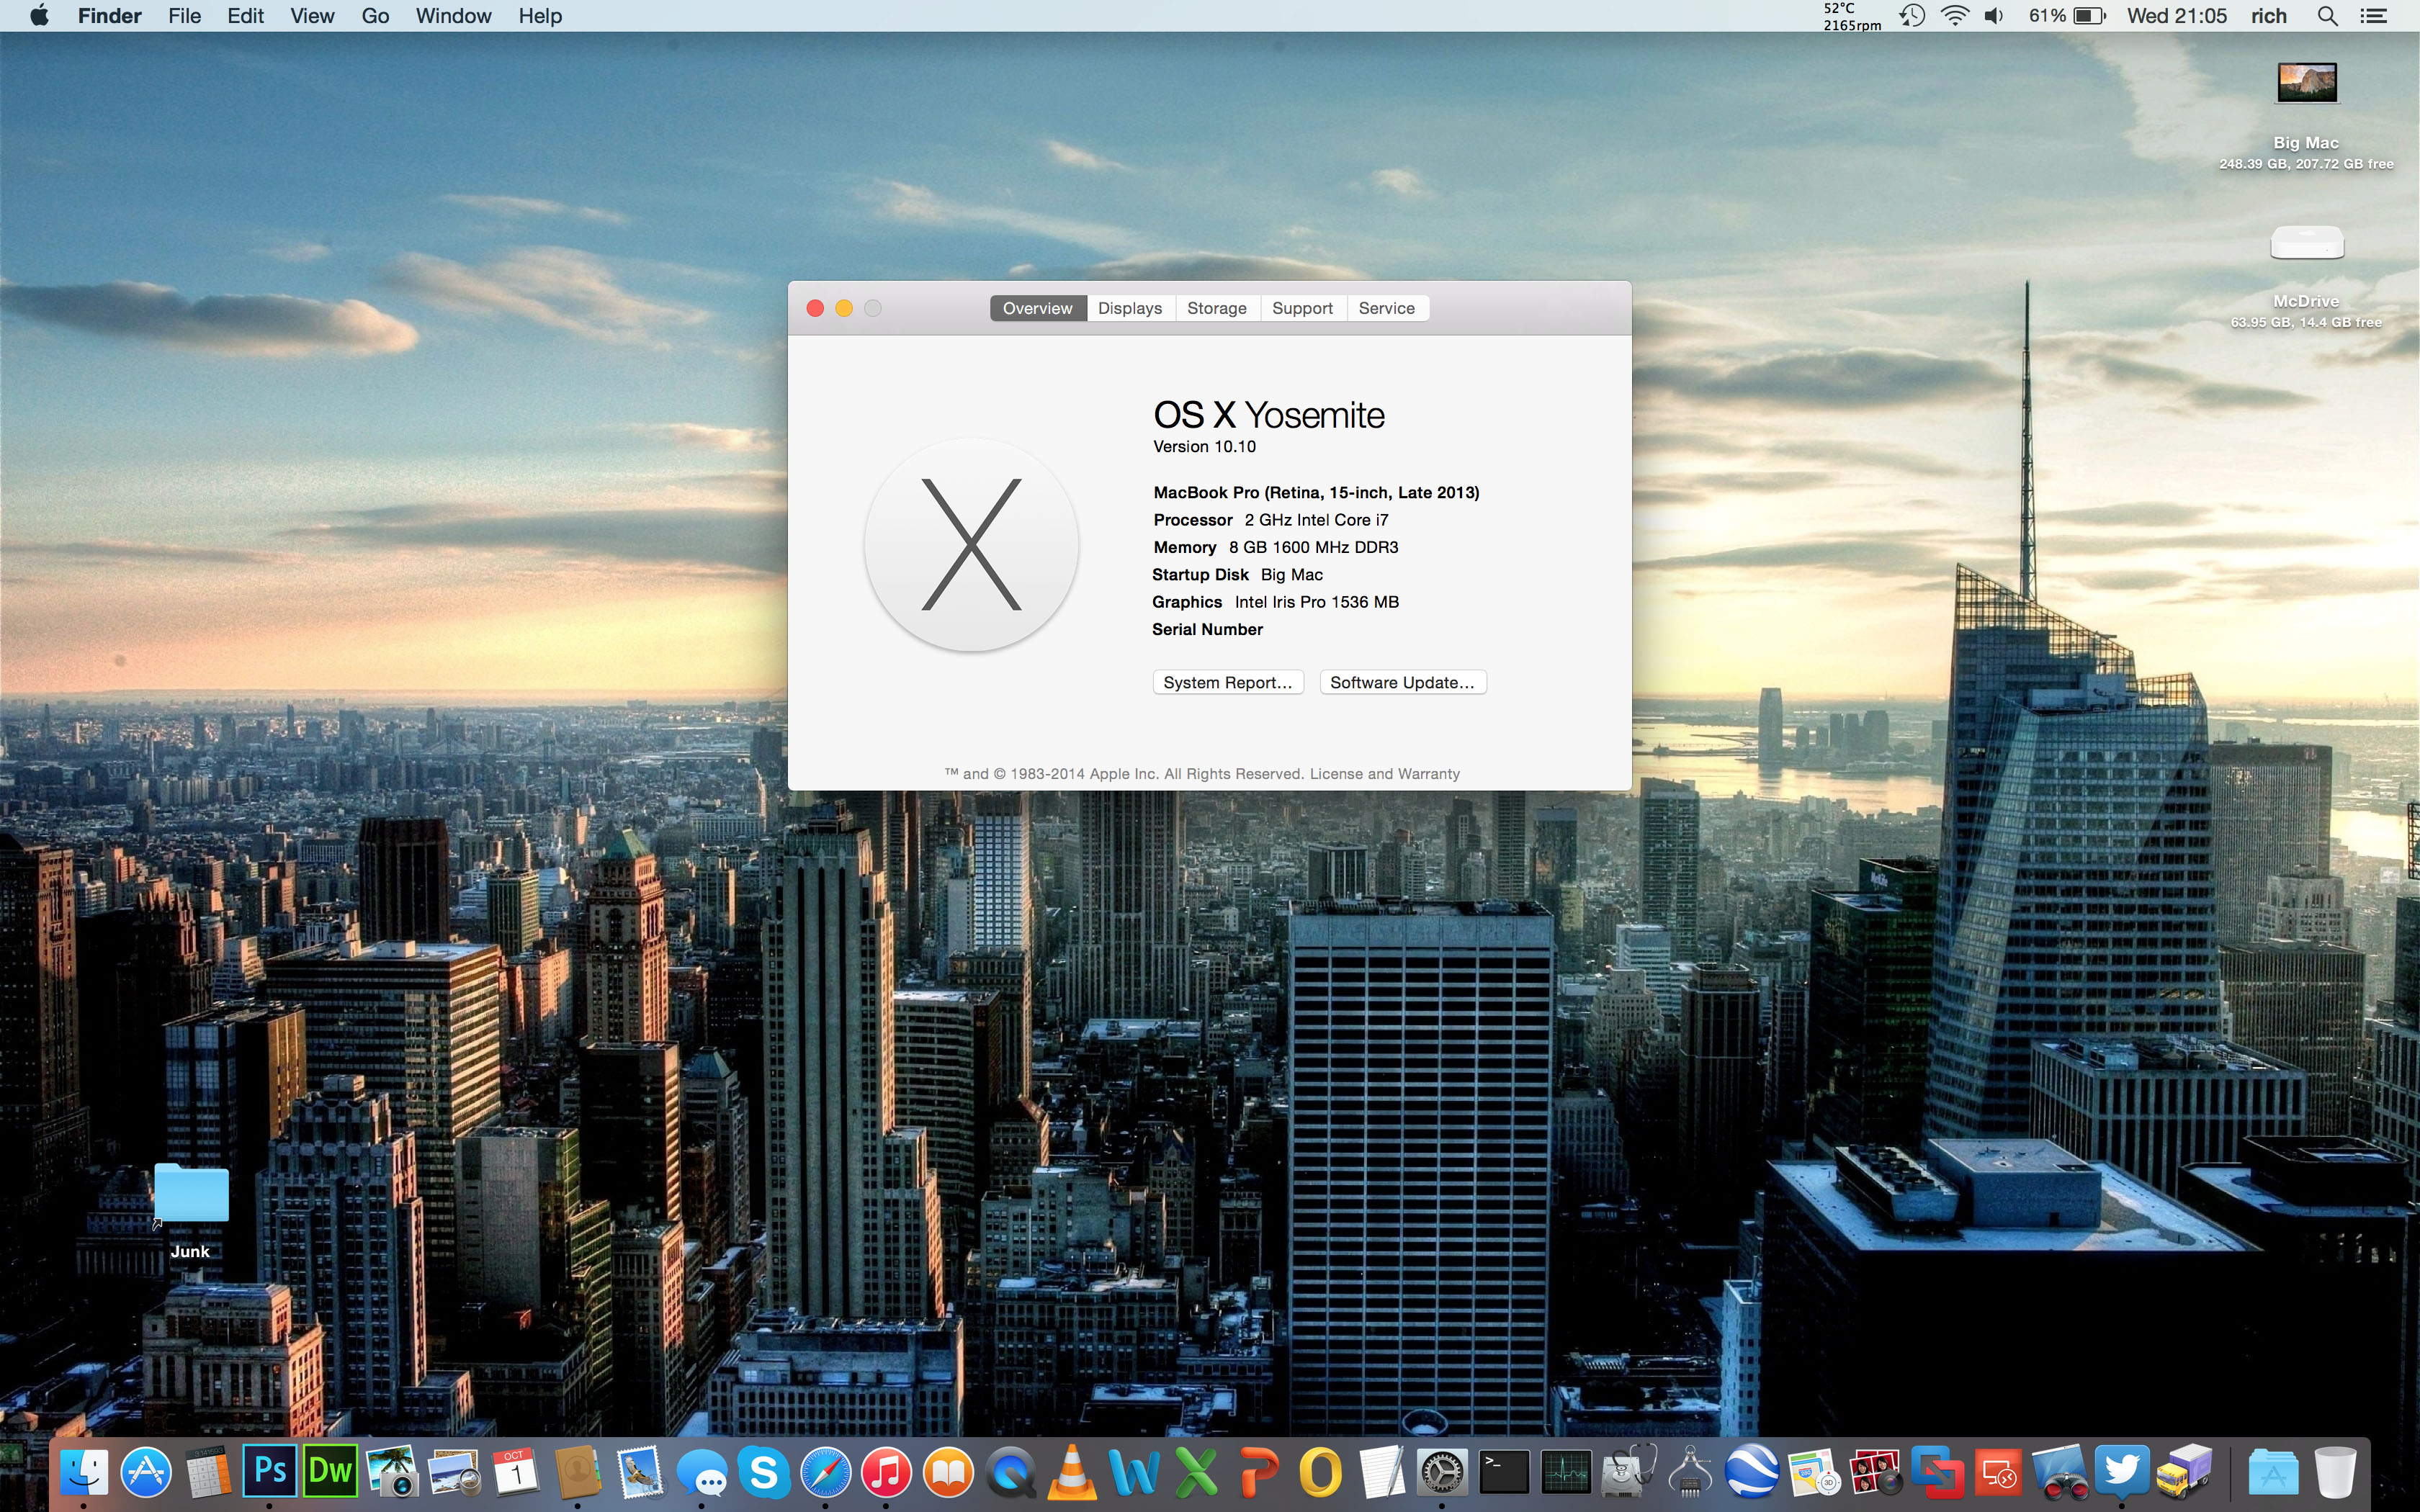Launch Google Earth from the Dock
The width and height of the screenshot is (2420, 1512).
tap(1751, 1472)
